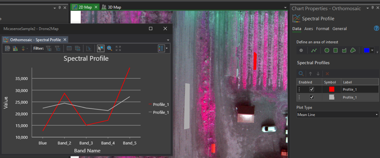Click Label cell of the red Profile_1 row
Viewport: 380px width, 158px height.
(360, 90)
